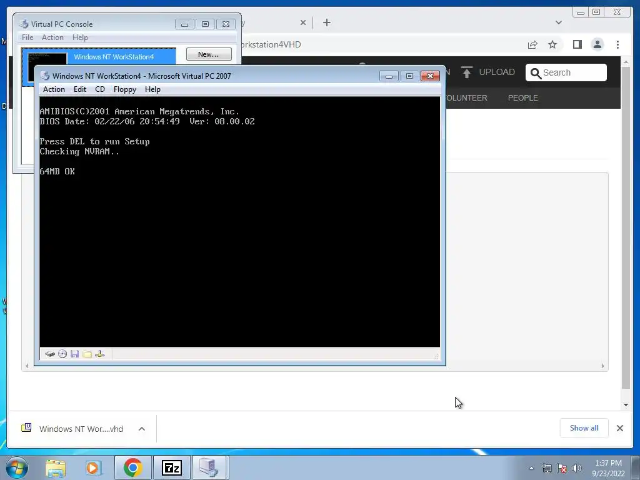Click the Virtual PC 2007 window title icon
640x480 pixels.
pos(45,76)
